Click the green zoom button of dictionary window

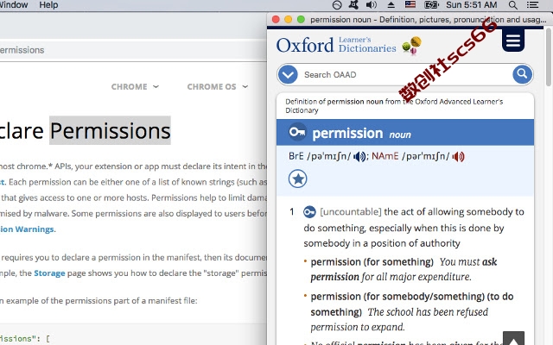(x=301, y=19)
